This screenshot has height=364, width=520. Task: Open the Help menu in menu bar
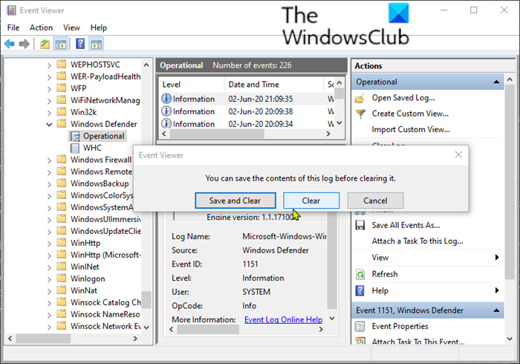click(x=99, y=27)
